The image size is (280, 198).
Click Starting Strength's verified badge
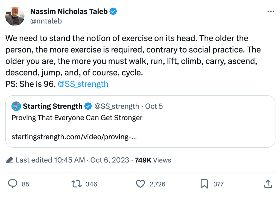88,106
